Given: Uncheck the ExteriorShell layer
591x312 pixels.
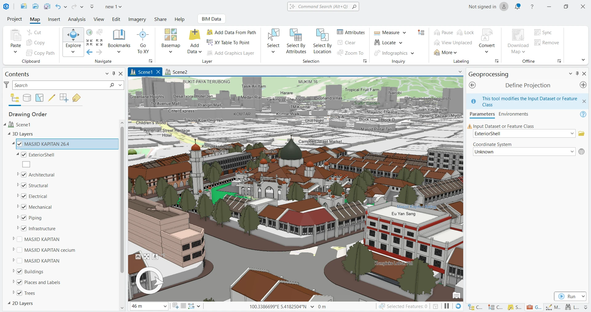Looking at the screenshot, I should point(24,155).
